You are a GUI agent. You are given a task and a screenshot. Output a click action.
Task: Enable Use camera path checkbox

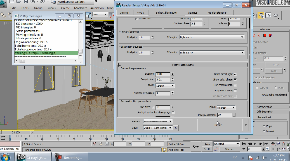coord(235,85)
